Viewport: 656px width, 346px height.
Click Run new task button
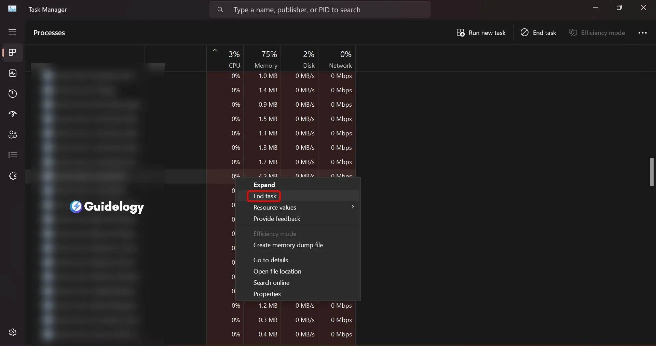tap(481, 33)
